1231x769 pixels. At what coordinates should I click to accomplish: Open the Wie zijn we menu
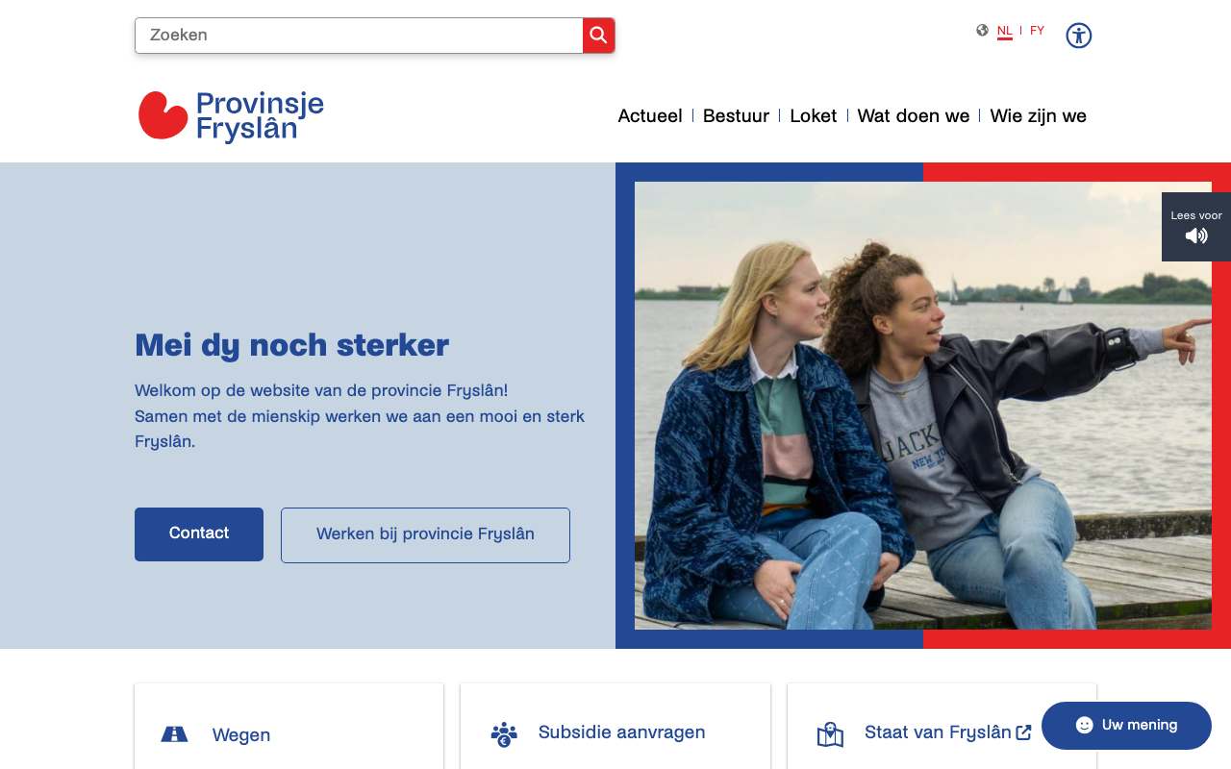click(x=1038, y=116)
